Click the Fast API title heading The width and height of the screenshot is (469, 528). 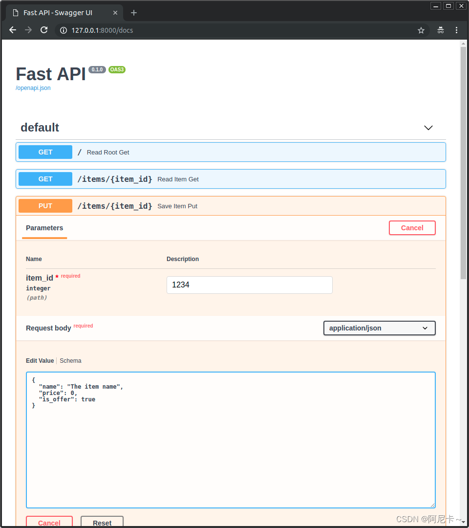coord(51,74)
